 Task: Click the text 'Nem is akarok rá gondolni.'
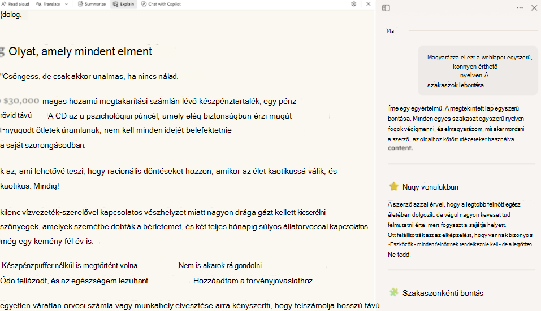[221, 265]
